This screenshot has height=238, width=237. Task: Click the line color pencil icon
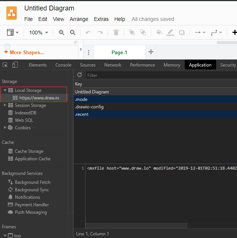(170, 33)
